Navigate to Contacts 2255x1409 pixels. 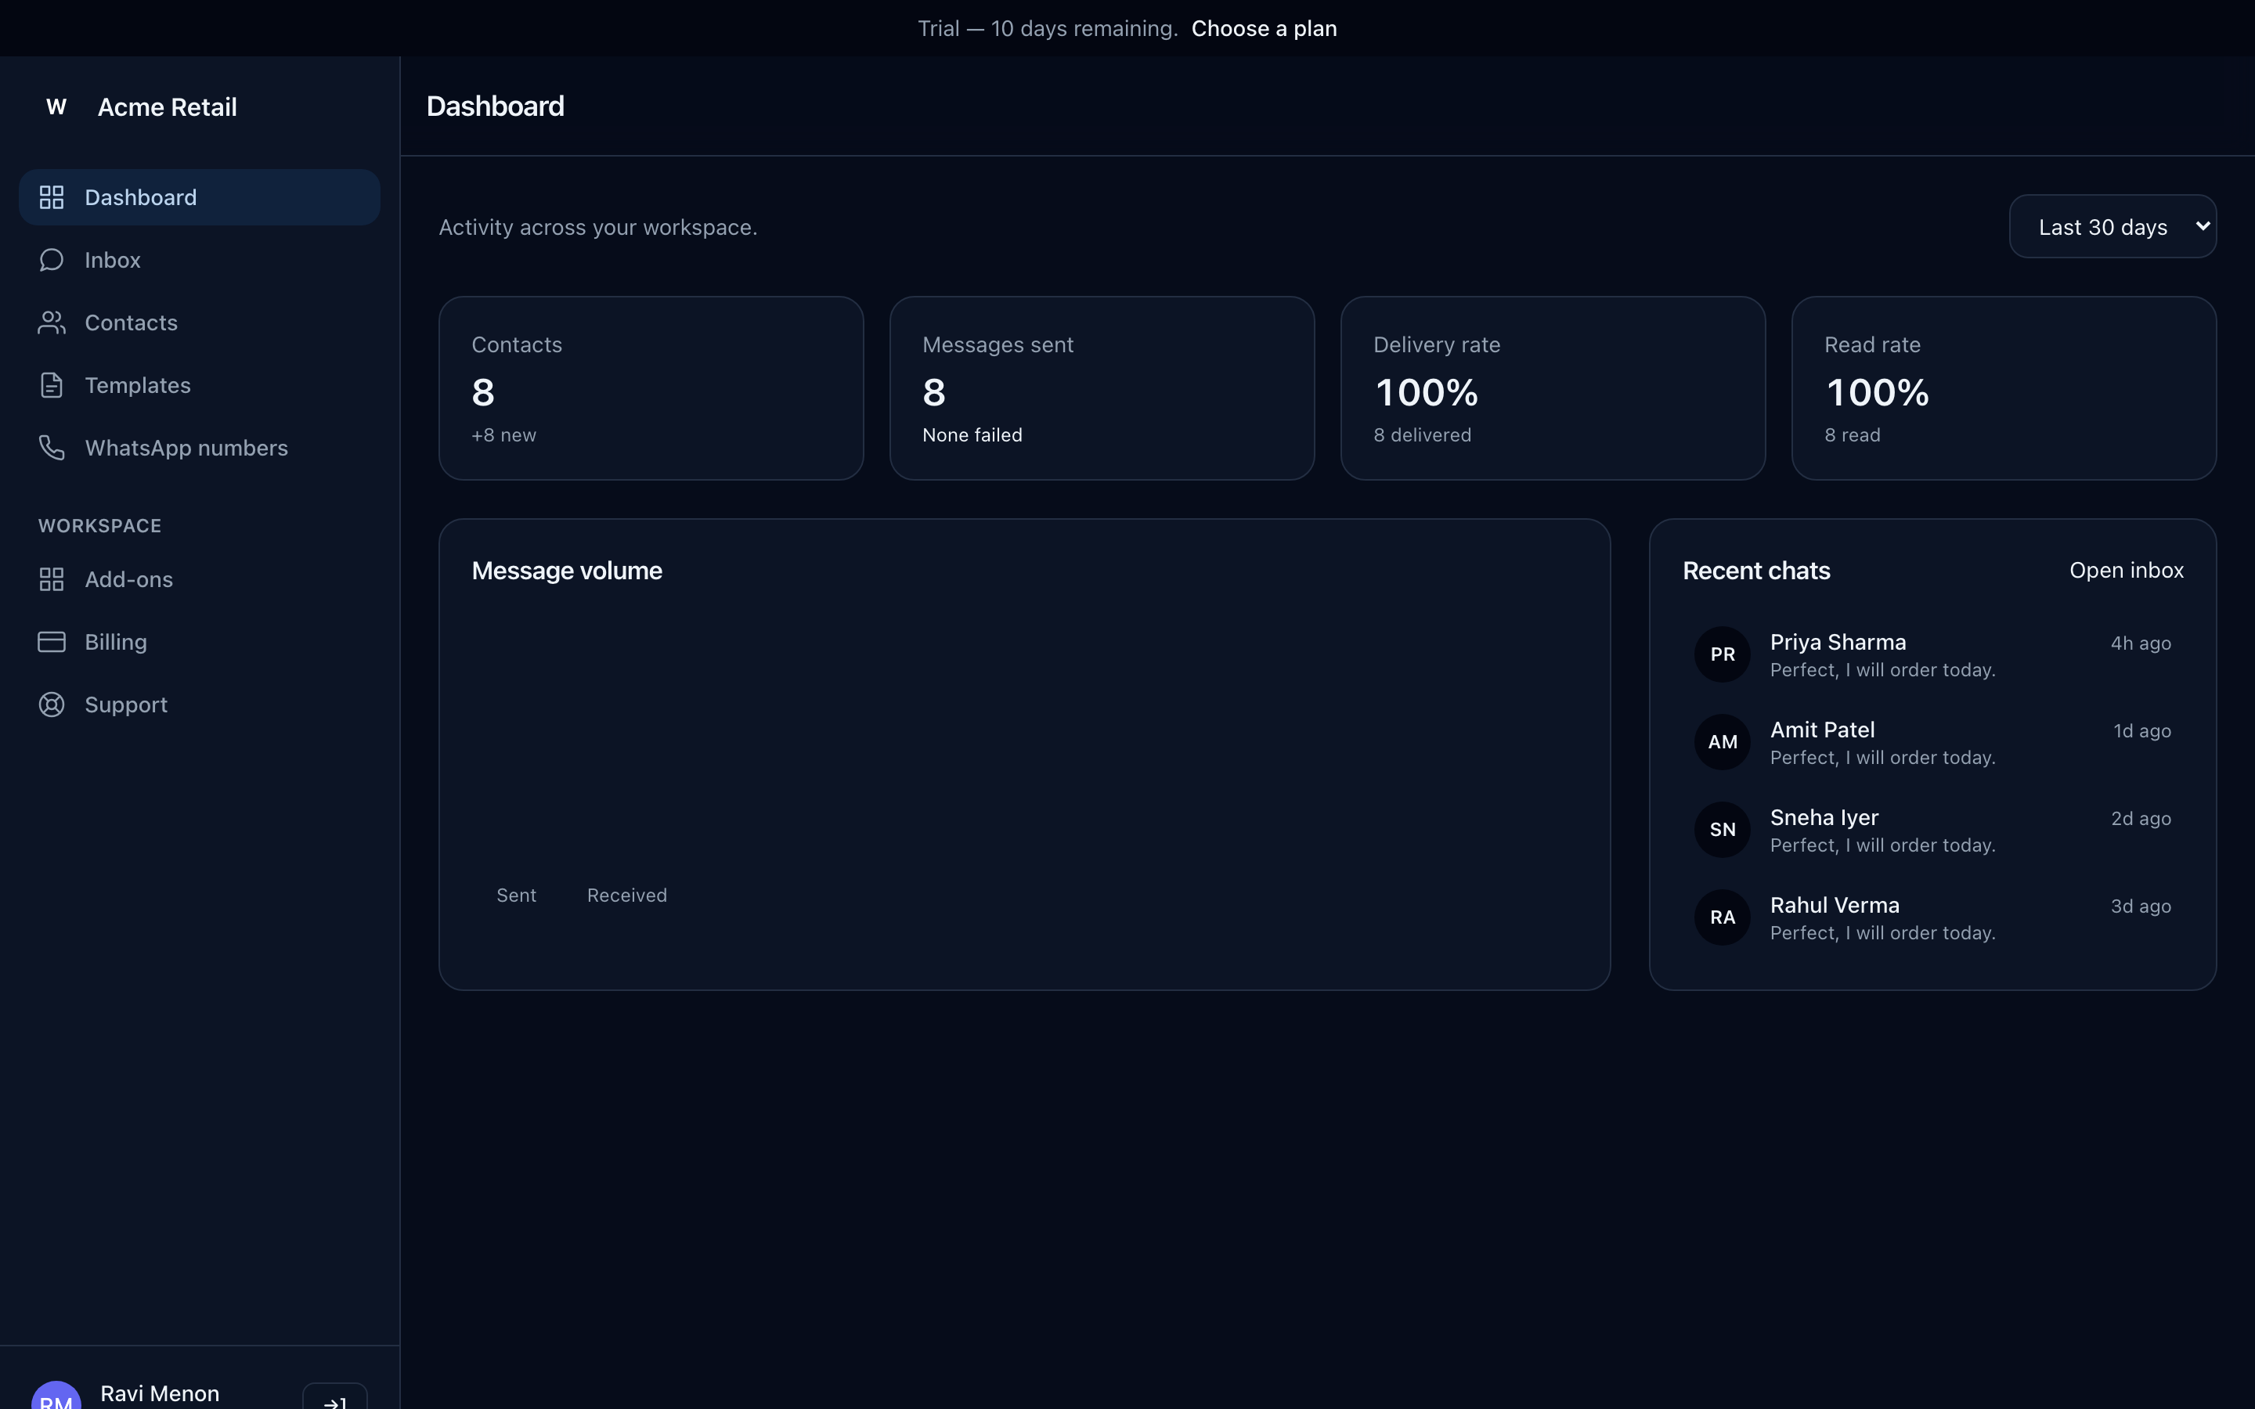coord(200,323)
